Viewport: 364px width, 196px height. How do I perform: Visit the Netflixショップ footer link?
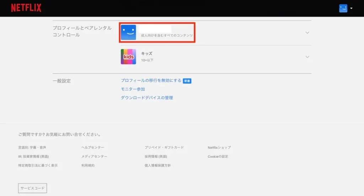(x=219, y=147)
